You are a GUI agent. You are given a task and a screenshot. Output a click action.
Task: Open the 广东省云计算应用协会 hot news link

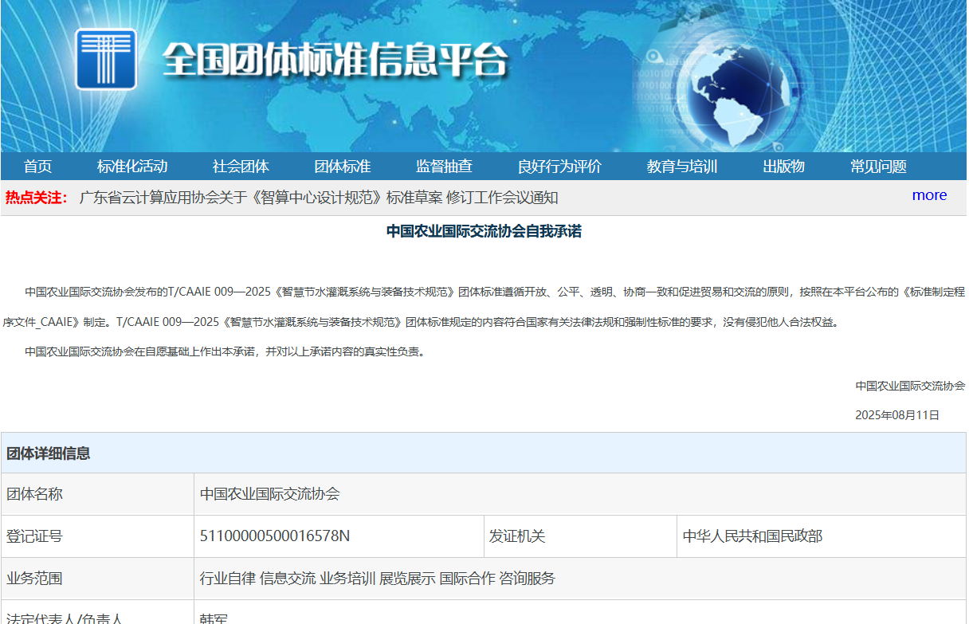[x=319, y=198]
